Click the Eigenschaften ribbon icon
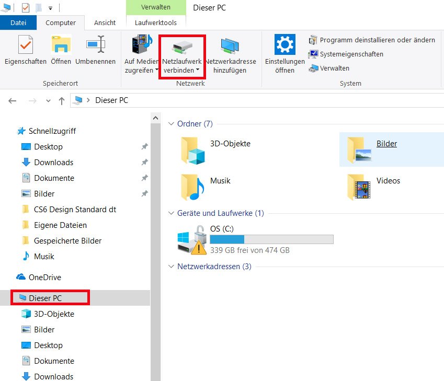 pyautogui.click(x=25, y=45)
